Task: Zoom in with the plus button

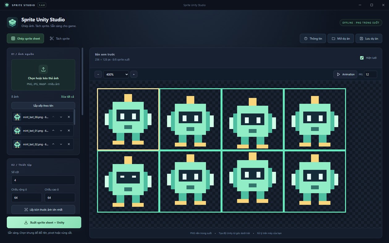Action: 134,74
